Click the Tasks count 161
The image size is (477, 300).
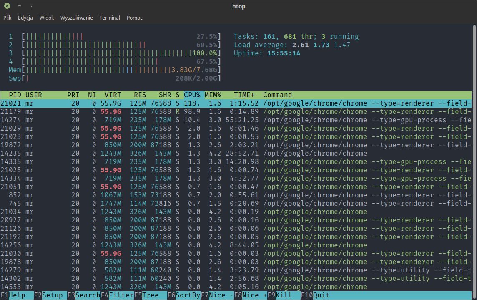tap(269, 37)
